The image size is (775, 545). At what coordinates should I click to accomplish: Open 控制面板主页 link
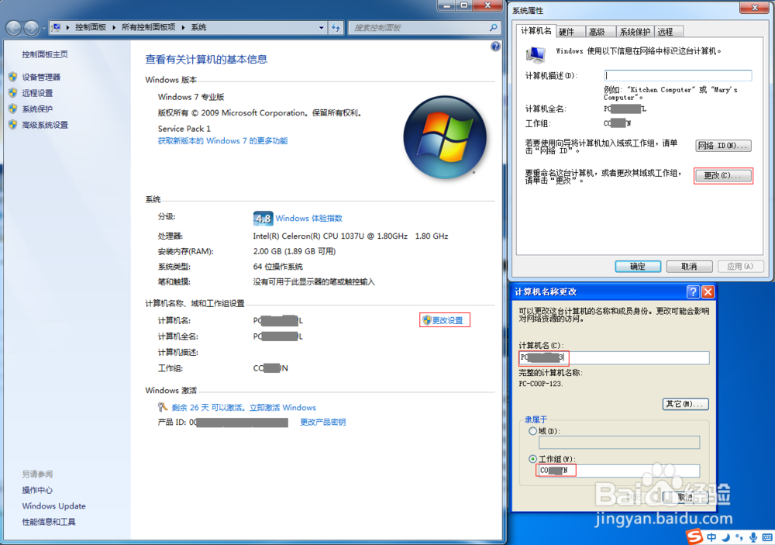coord(45,54)
